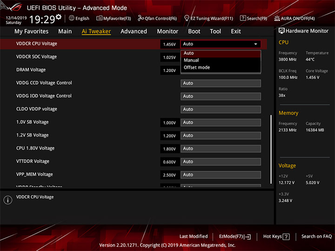The height and width of the screenshot is (251, 335).
Task: Click the 16384 MB memory capacity value
Action: point(315,130)
